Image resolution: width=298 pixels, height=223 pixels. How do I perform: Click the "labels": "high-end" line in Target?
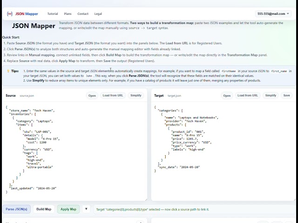tap(188, 150)
